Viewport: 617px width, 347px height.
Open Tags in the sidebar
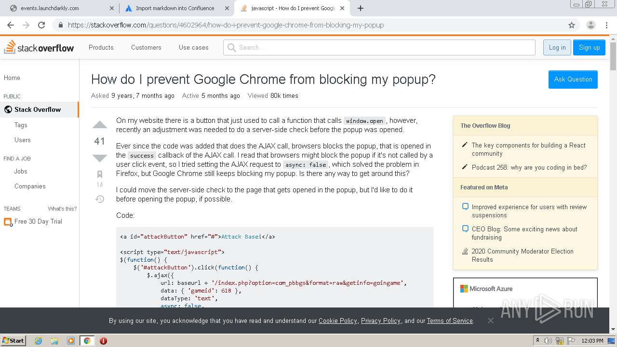[21, 125]
